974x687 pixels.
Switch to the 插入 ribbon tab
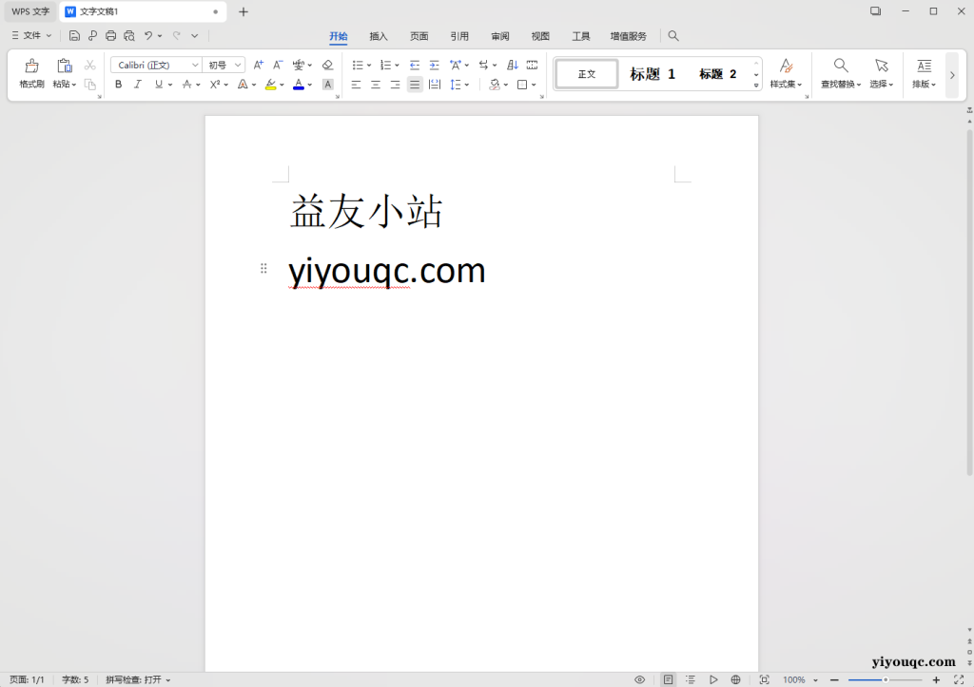click(x=378, y=36)
